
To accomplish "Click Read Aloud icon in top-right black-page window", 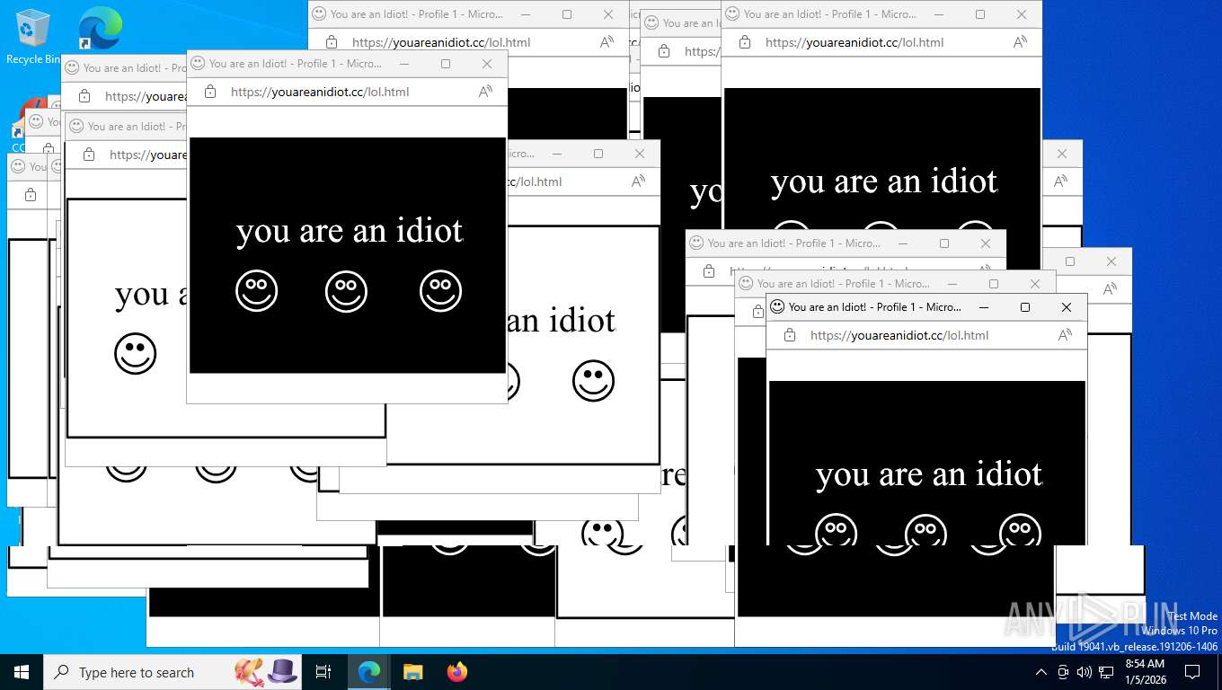I will coord(1020,42).
